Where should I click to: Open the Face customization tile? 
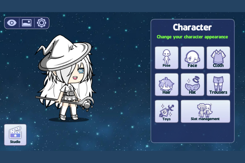tap(192, 58)
